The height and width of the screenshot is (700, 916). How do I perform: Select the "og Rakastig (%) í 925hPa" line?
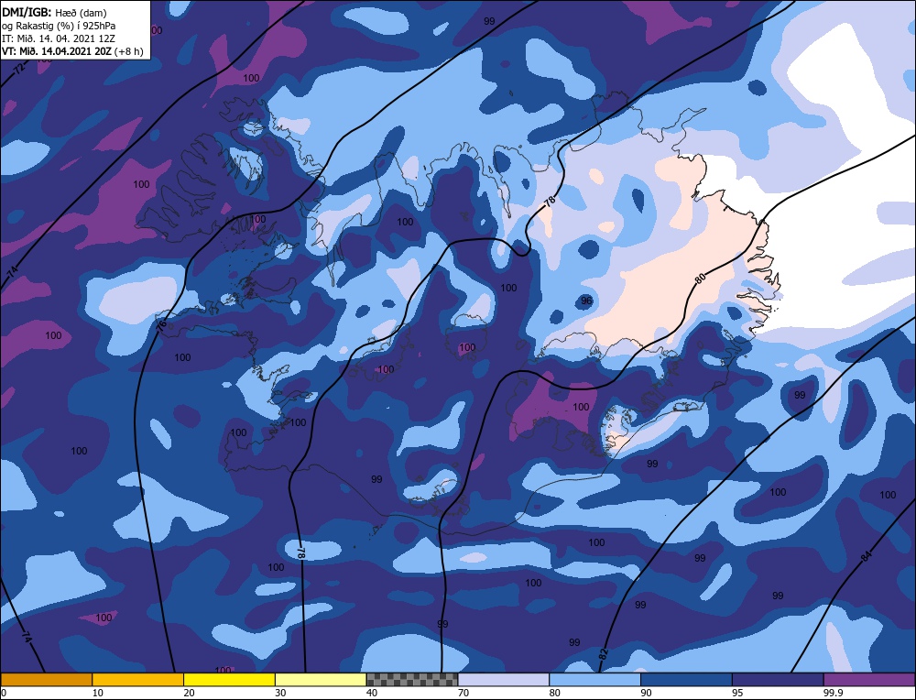[59, 26]
